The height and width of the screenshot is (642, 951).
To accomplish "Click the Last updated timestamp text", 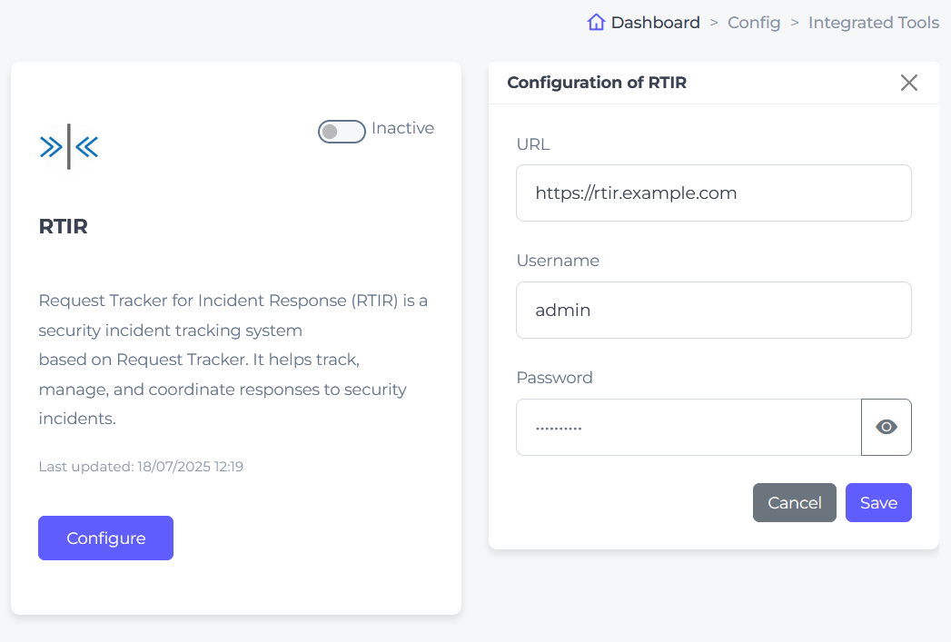I will pyautogui.click(x=141, y=466).
